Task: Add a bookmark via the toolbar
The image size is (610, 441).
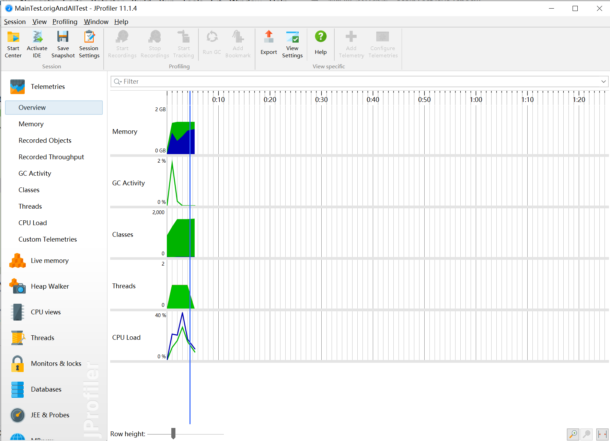Action: 238,45
